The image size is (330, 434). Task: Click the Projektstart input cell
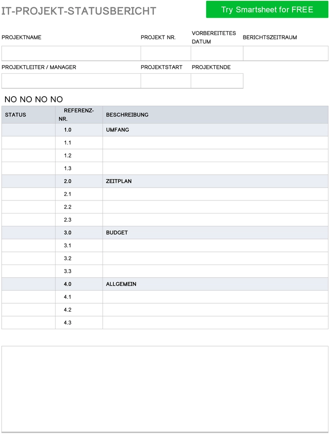coord(166,81)
